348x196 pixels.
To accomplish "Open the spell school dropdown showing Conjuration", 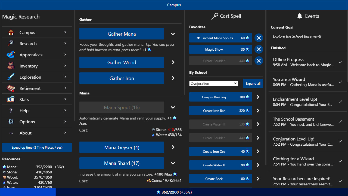I will point(213,83).
